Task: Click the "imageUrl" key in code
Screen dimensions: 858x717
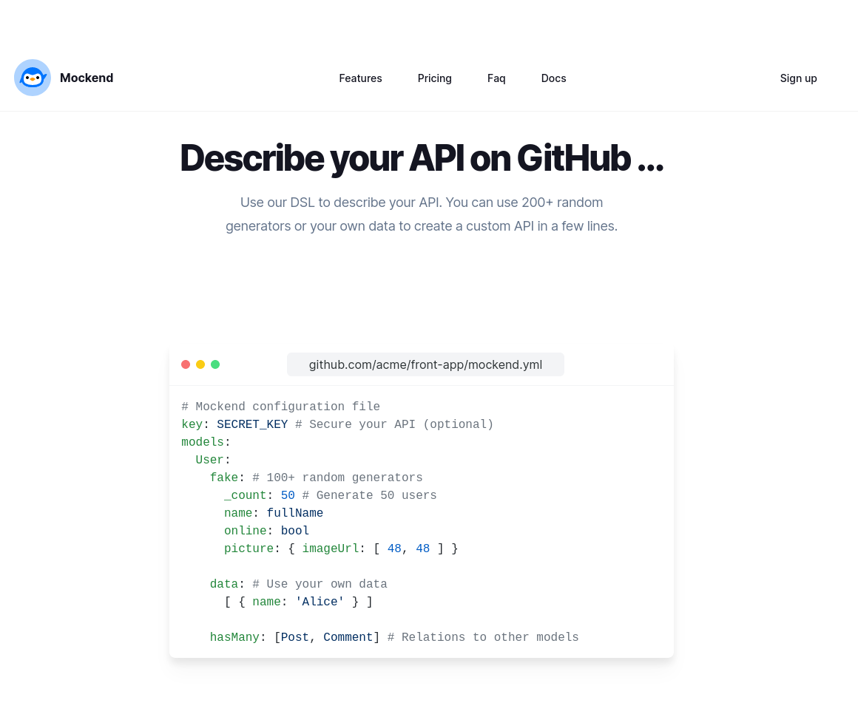Action: click(331, 548)
